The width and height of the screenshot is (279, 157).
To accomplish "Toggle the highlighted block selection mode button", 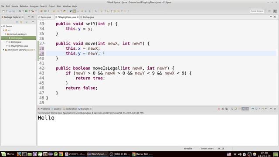I will pos(75,11).
